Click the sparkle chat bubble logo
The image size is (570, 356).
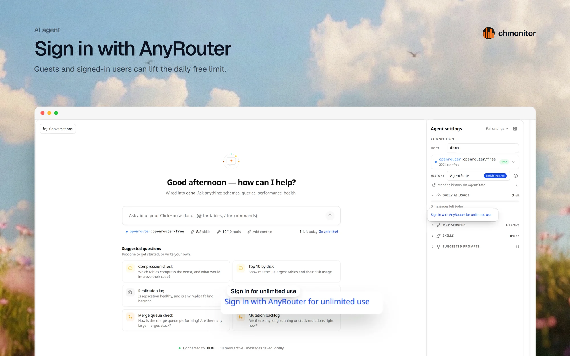point(231,161)
